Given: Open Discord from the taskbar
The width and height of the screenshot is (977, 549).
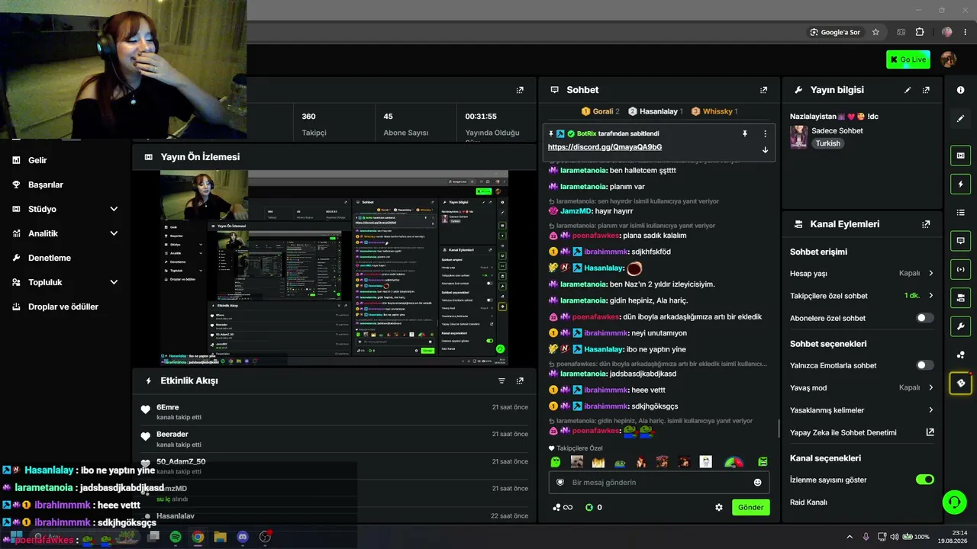Looking at the screenshot, I should coord(243,537).
